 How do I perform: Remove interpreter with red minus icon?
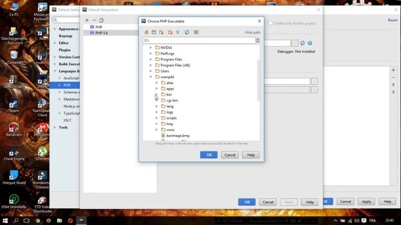(95, 20)
